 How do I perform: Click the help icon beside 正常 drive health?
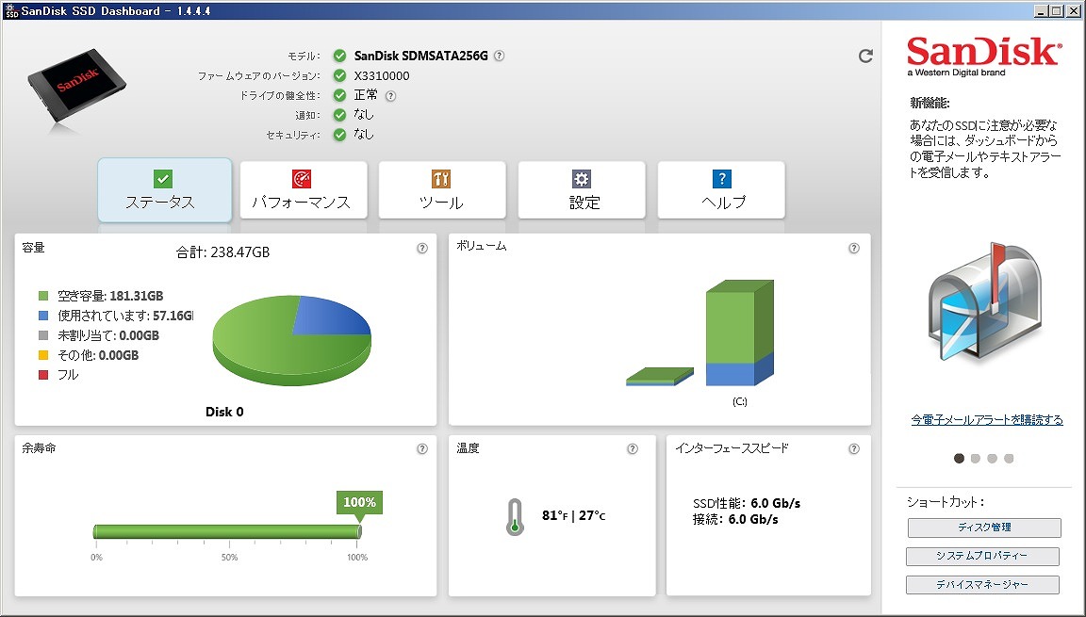click(x=390, y=96)
